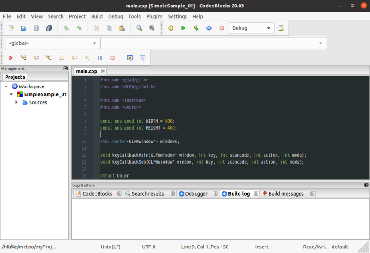Image resolution: width=370 pixels, height=253 pixels.
Task: Select the Projects tab in Management
Action: [x=15, y=77]
